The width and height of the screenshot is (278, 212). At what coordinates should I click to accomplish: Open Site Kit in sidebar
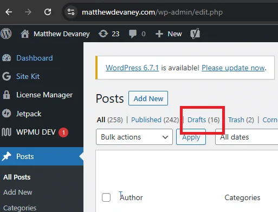(x=28, y=76)
